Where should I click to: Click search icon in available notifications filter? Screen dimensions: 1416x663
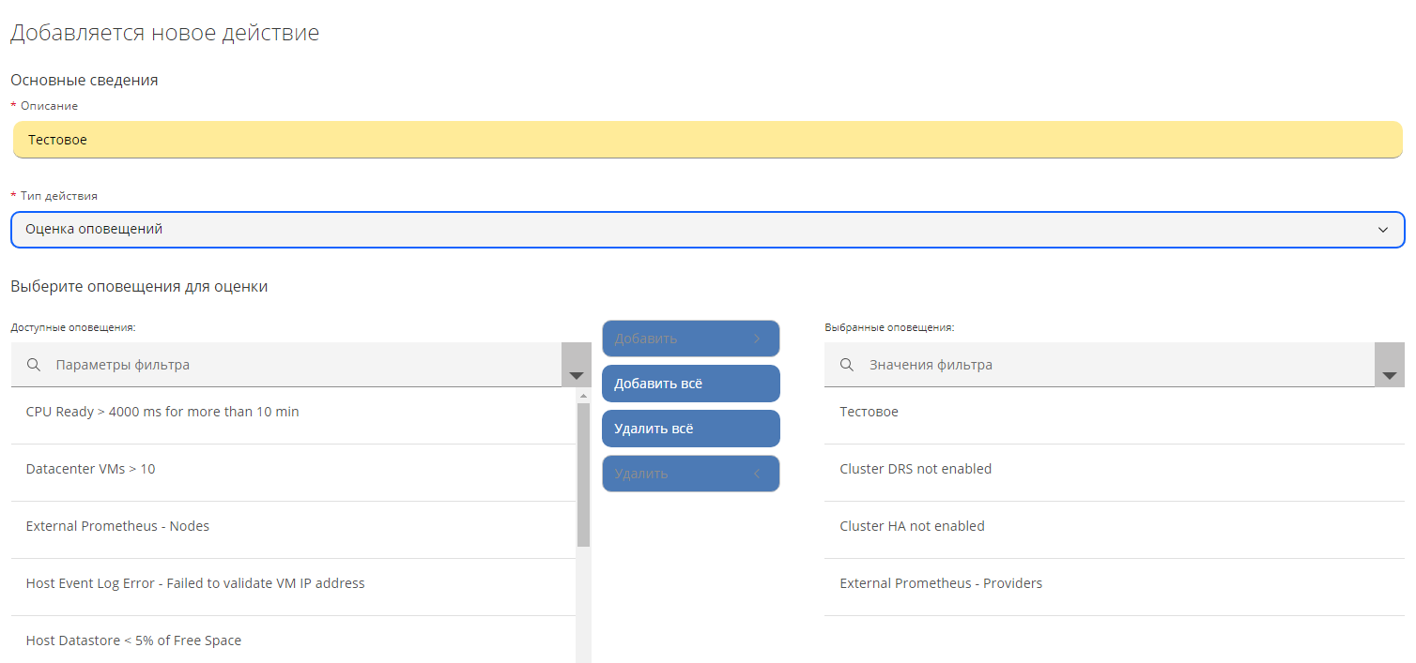point(34,365)
